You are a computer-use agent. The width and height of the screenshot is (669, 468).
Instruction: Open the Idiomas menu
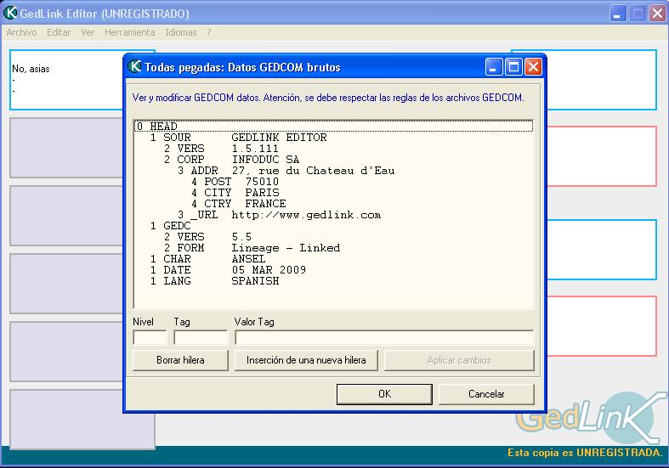point(181,32)
